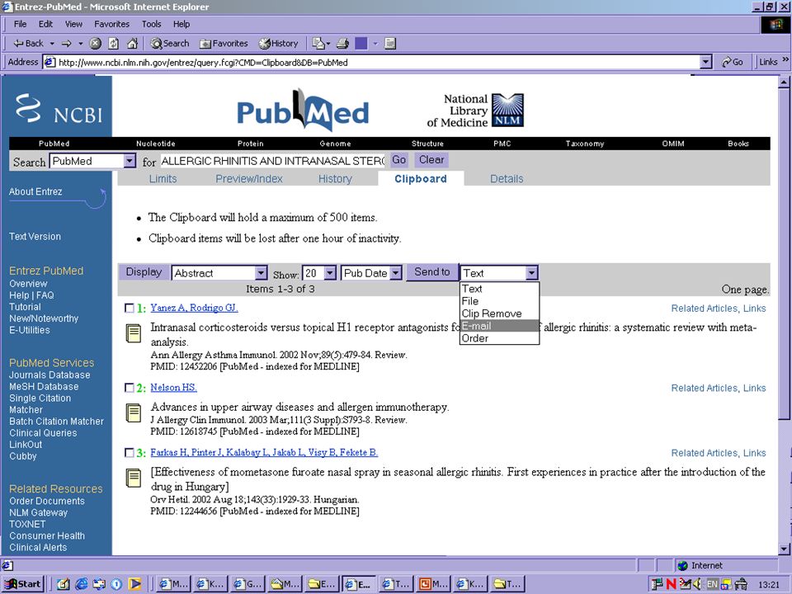The width and height of the screenshot is (792, 594).
Task: Open the Search toolbar button
Action: [x=170, y=44]
